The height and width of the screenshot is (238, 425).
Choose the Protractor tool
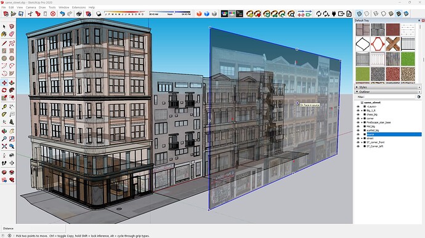4,114
